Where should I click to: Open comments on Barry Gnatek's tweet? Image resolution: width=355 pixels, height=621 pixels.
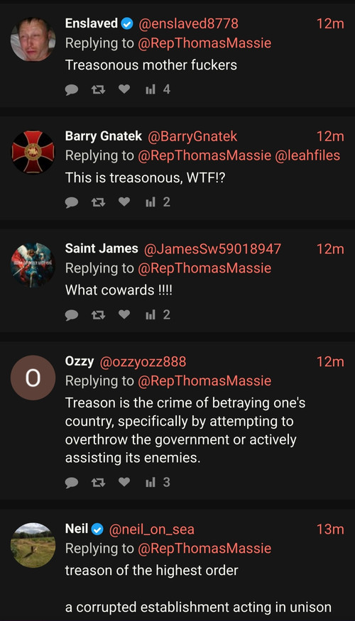pos(71,203)
